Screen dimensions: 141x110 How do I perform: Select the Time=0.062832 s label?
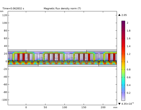[13, 9]
